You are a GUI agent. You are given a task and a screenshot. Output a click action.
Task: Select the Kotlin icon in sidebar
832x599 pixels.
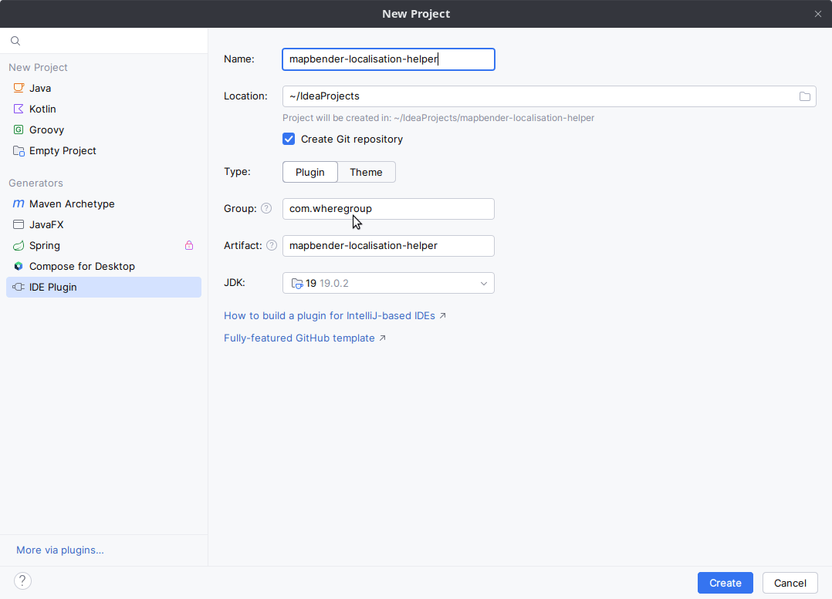click(x=19, y=109)
